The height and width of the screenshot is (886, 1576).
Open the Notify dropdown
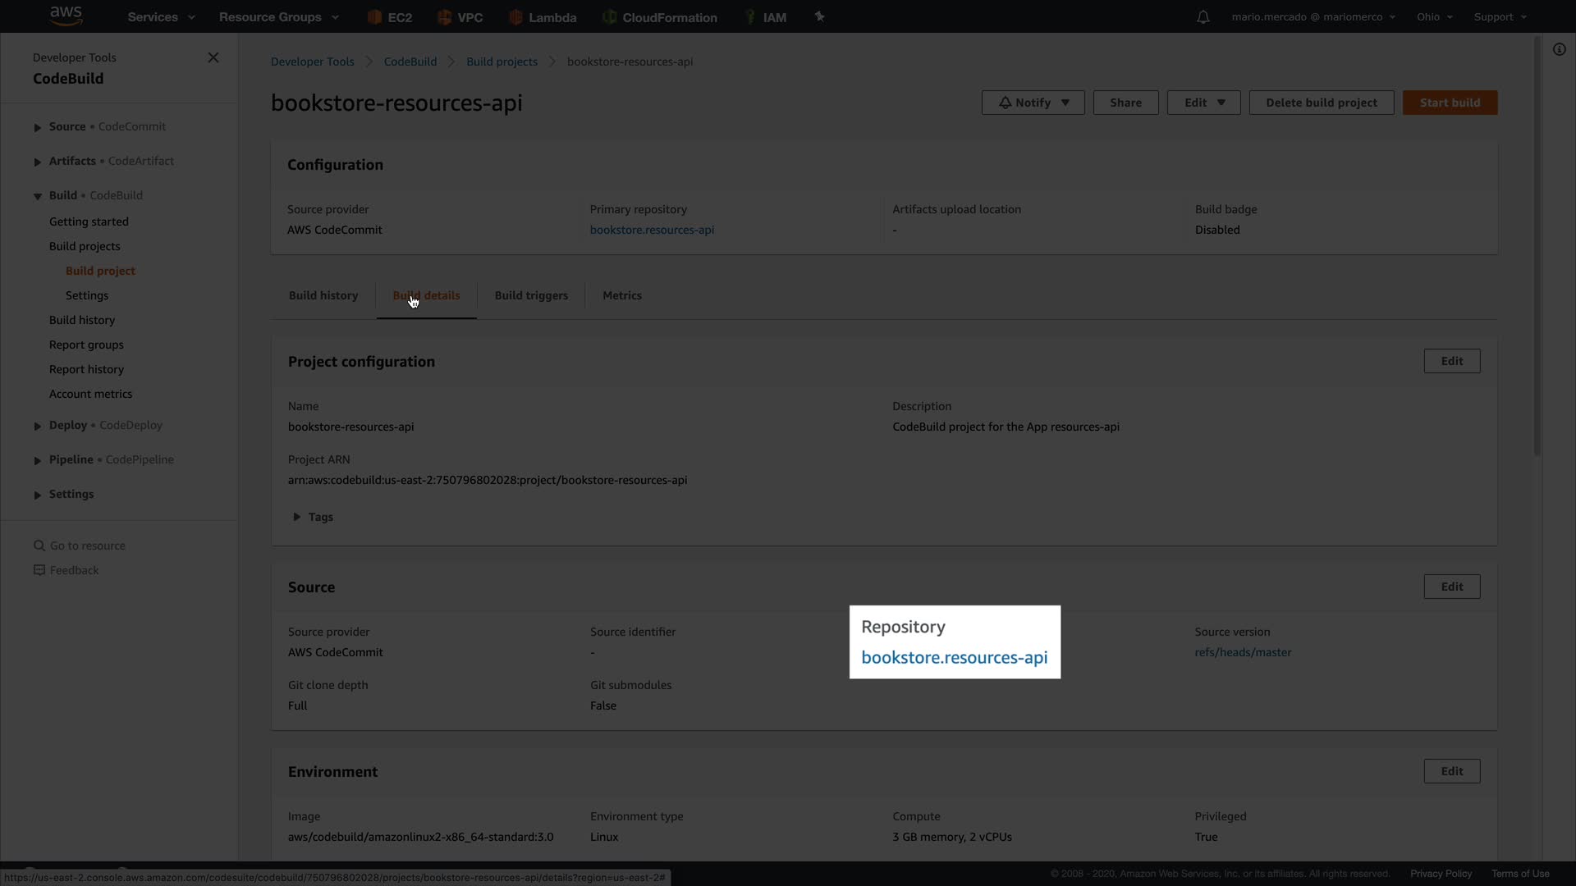point(1033,103)
